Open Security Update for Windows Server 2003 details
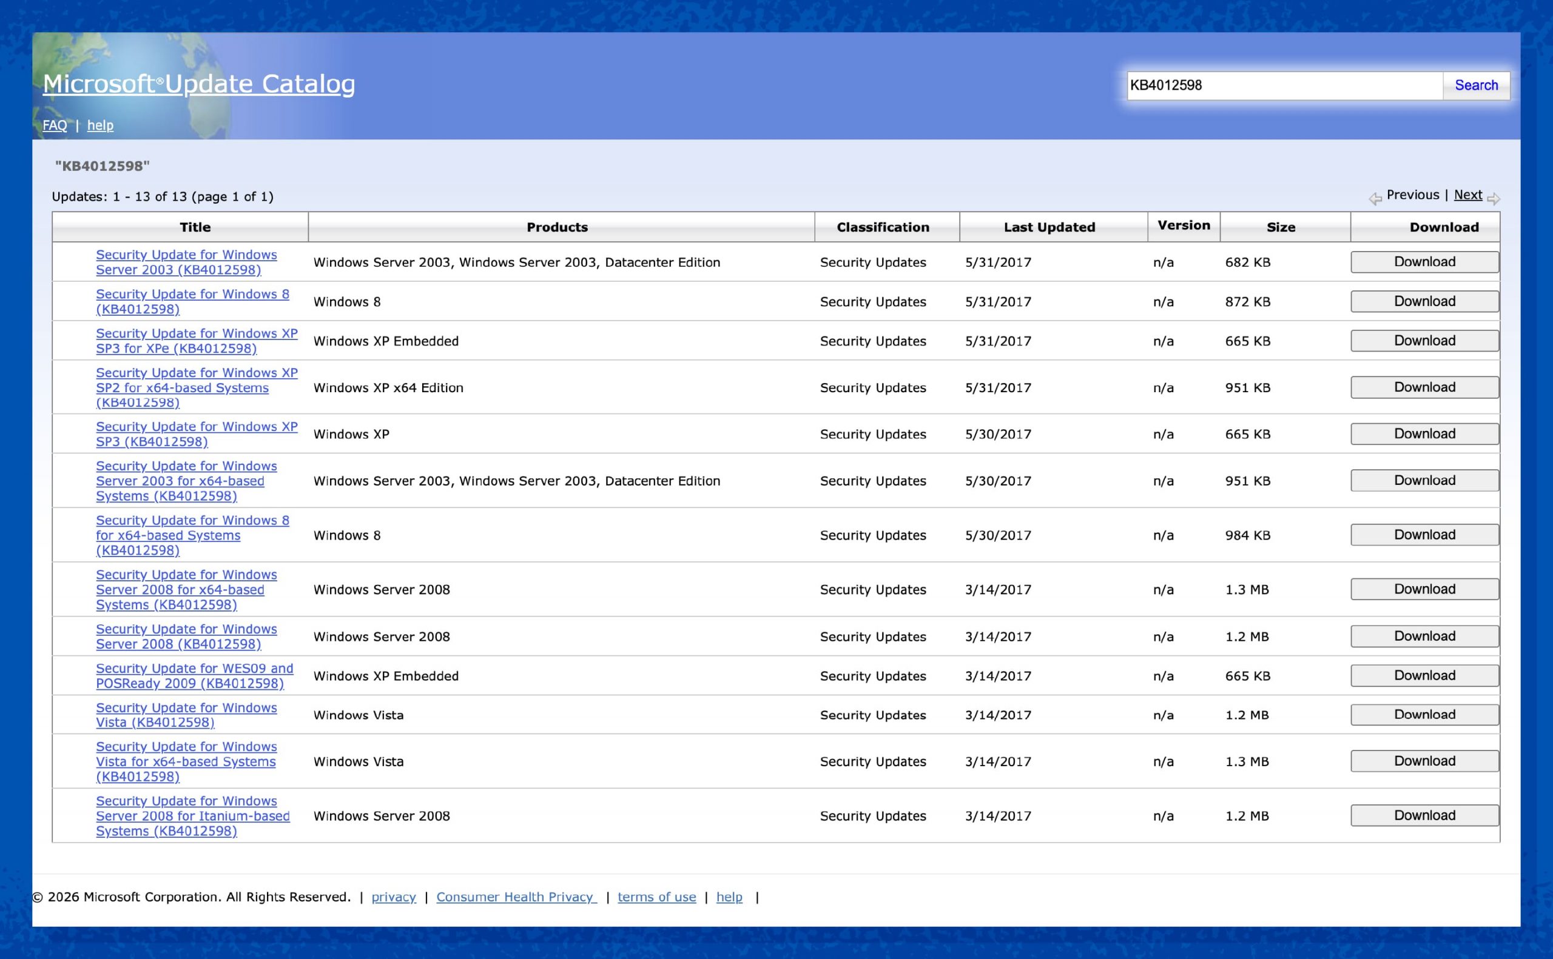 [x=186, y=262]
